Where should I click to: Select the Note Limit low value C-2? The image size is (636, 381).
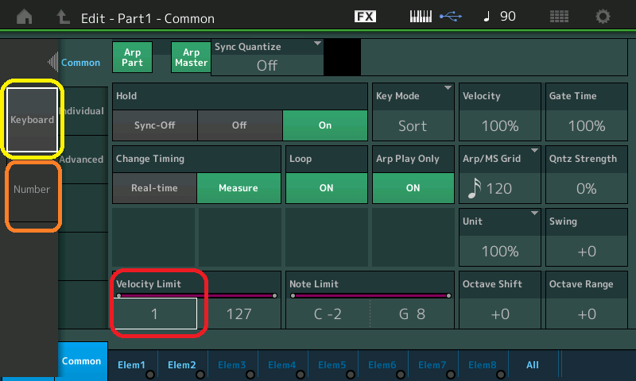coord(328,314)
